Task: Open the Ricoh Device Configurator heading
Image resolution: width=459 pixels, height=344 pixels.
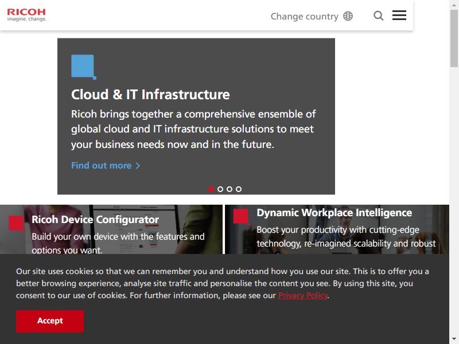Action: click(x=95, y=220)
